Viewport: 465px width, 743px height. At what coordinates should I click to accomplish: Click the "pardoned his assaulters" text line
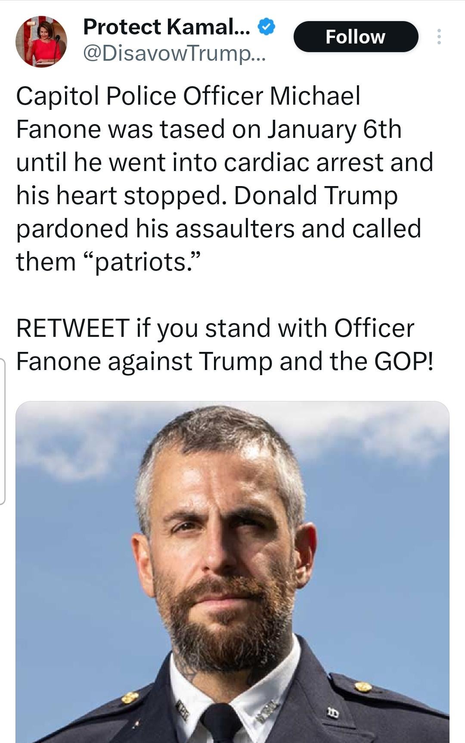click(155, 228)
